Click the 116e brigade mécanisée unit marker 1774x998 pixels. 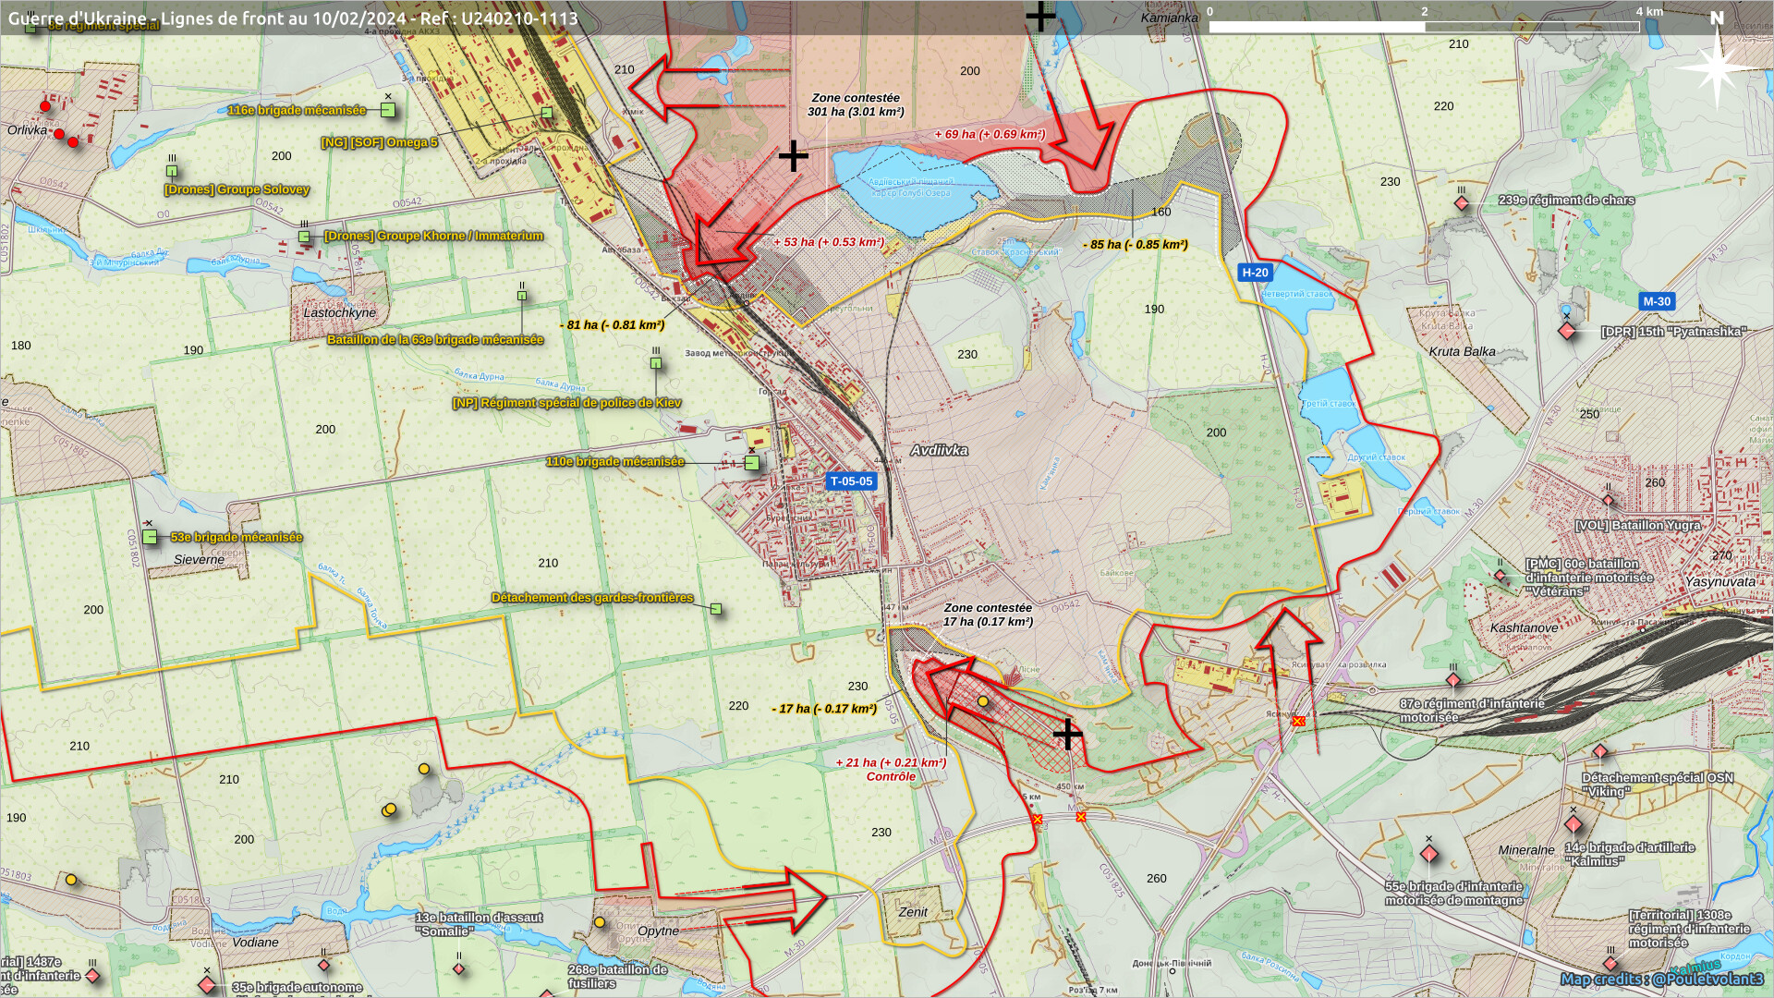(x=388, y=110)
